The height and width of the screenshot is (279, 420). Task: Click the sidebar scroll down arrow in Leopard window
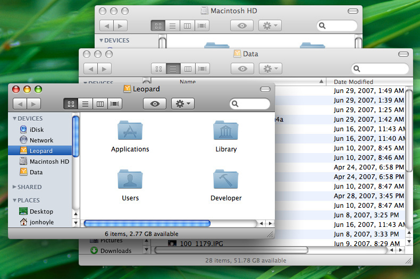(76, 223)
